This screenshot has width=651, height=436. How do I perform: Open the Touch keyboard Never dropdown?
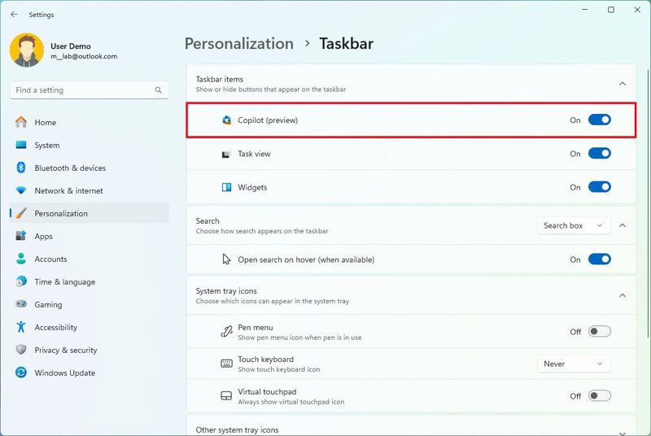click(574, 364)
